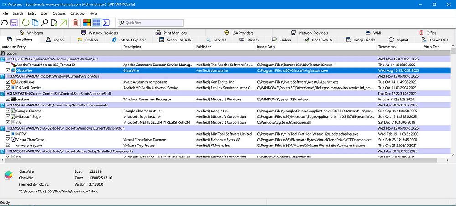456x206 pixels.
Task: Toggle Hide Microsoft Entries colored logo icon
Action: click(87, 23)
